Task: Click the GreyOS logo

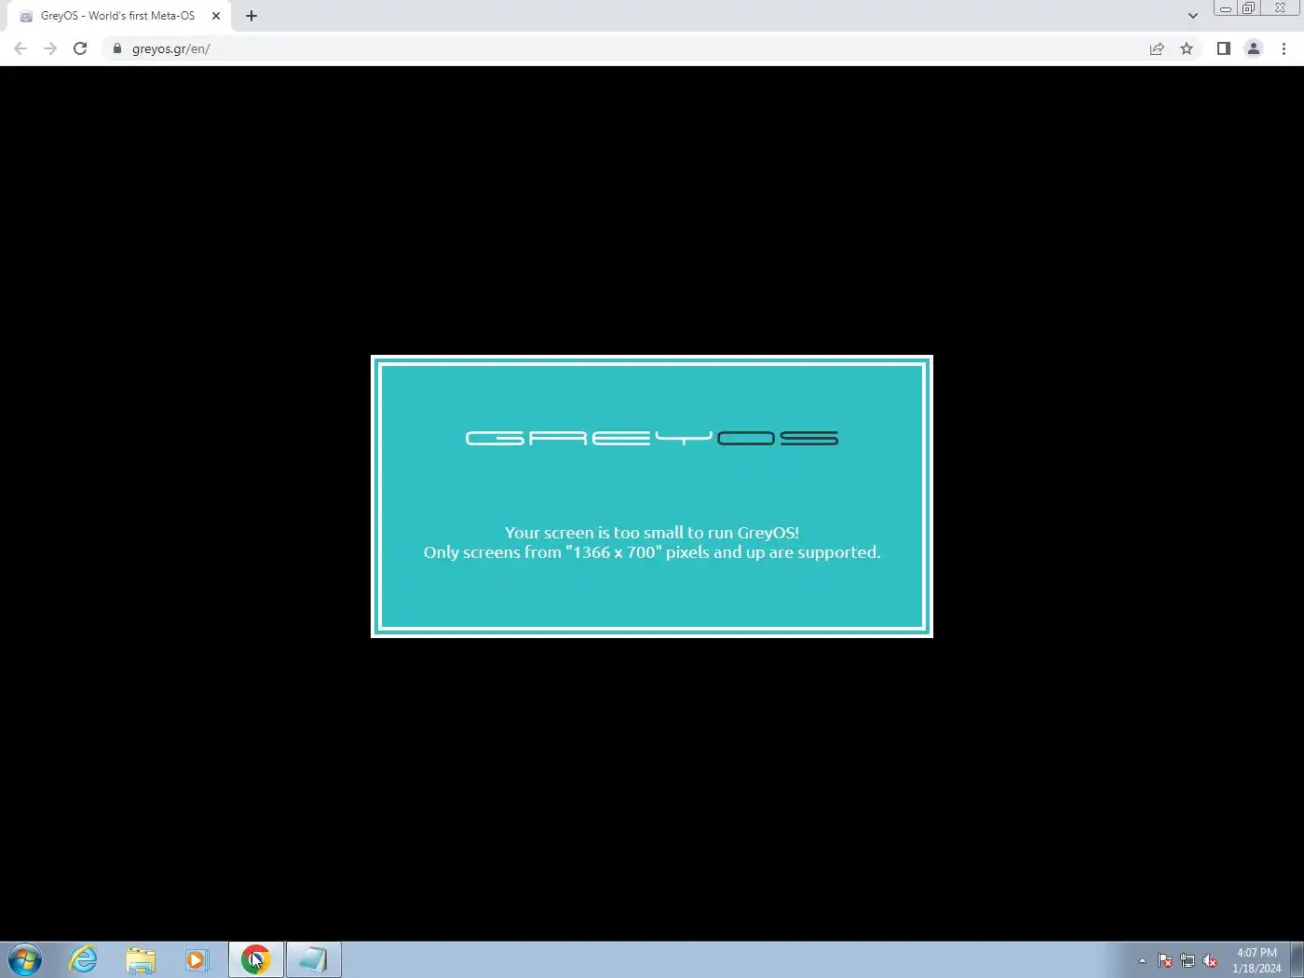Action: coord(652,438)
